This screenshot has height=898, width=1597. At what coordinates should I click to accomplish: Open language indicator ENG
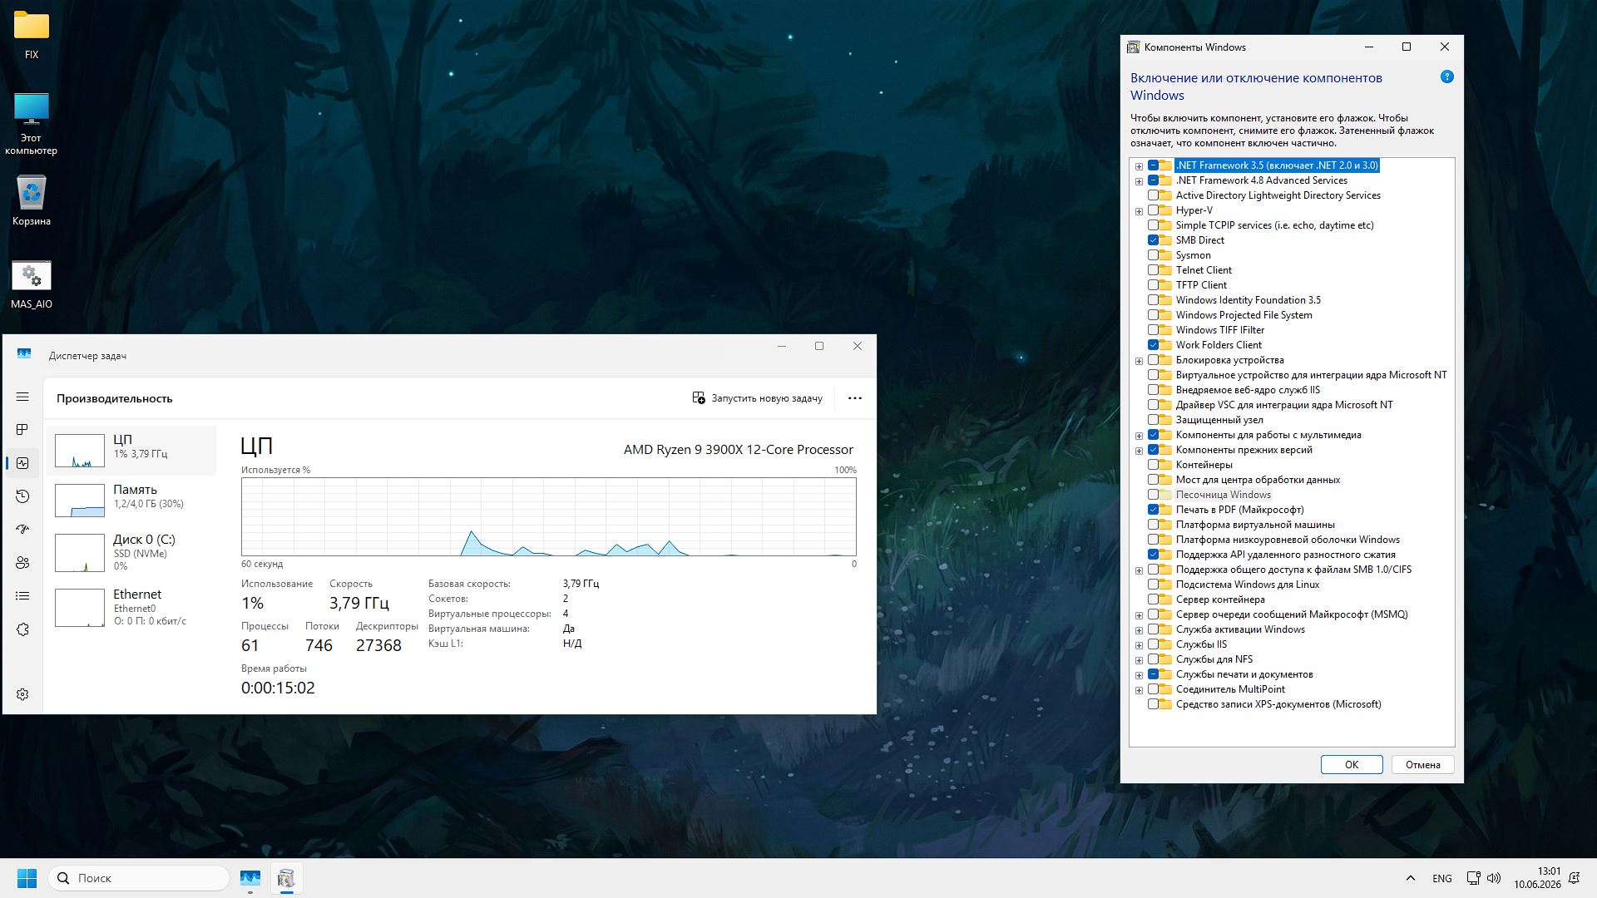(1442, 878)
